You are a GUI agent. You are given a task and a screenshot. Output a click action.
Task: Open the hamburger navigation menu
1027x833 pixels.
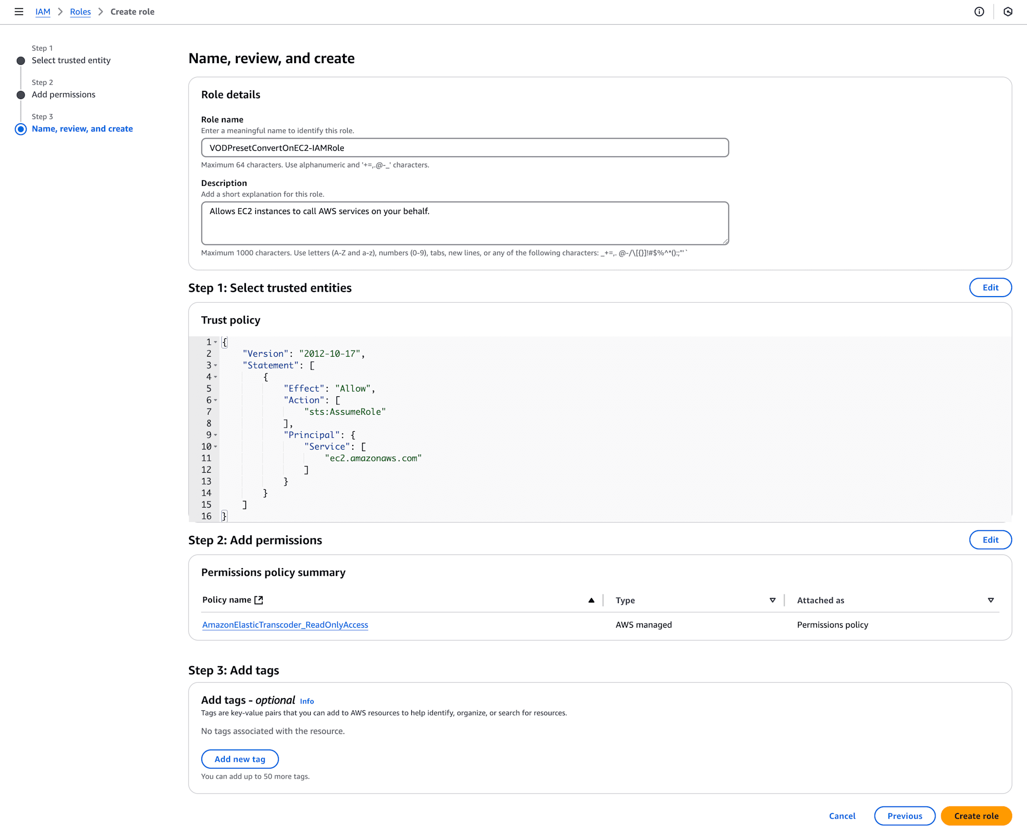pyautogui.click(x=19, y=12)
